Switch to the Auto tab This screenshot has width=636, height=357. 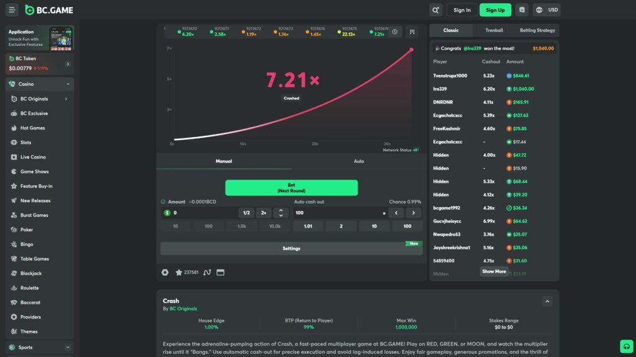coord(359,161)
